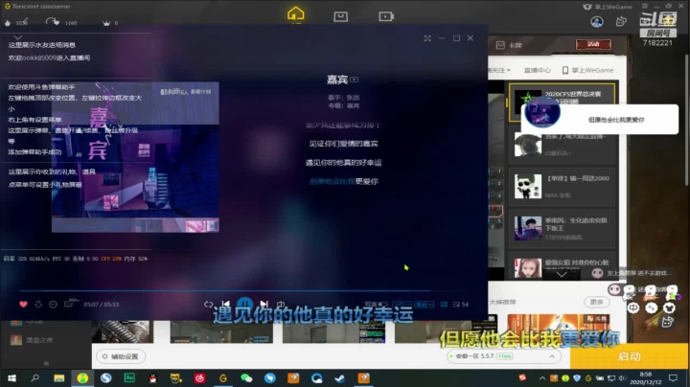Screen dimensions: 690x387
Task: Open first game screenshot thumbnail with cables
Action: [123, 331]
